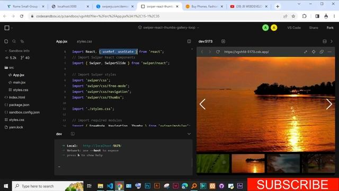This screenshot has width=339, height=191.
Task: Toggle the preview panel layout icon
Action: [x=324, y=41]
